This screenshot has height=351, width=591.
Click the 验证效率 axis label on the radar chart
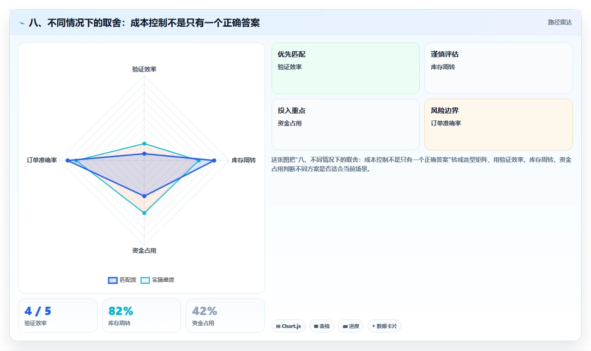144,69
